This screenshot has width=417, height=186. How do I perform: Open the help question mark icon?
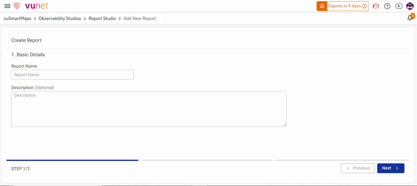coord(387,6)
